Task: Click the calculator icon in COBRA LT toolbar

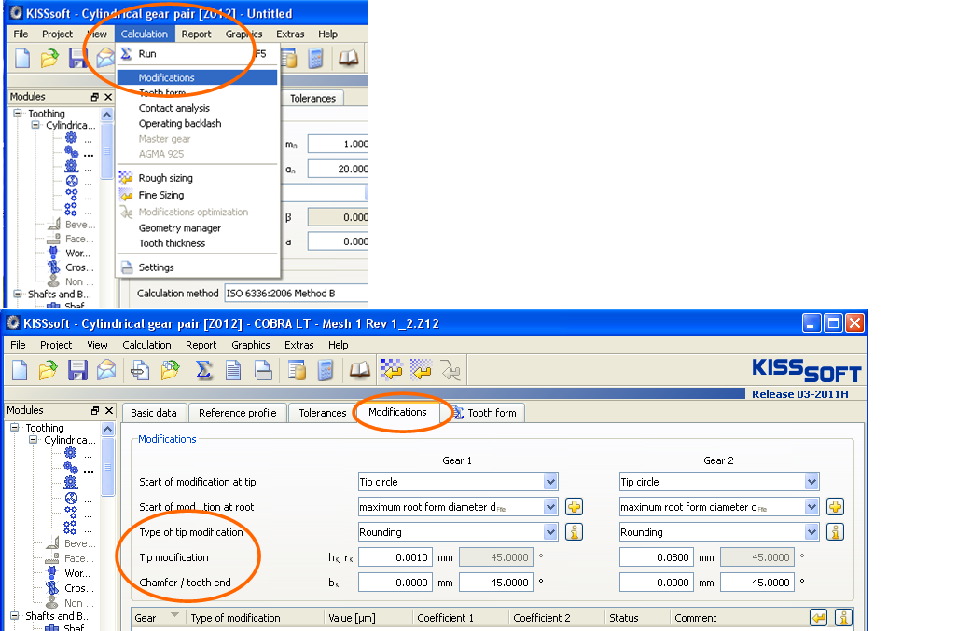Action: [x=326, y=370]
